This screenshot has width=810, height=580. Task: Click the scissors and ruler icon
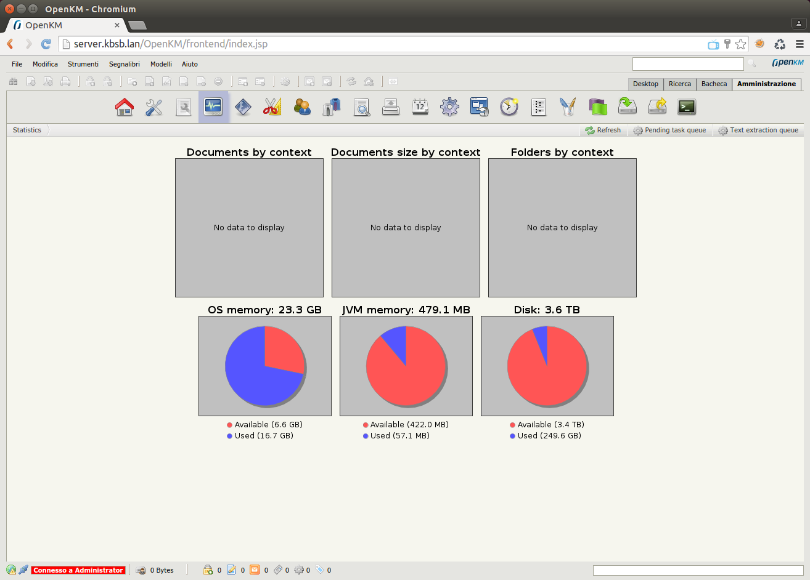point(272,107)
